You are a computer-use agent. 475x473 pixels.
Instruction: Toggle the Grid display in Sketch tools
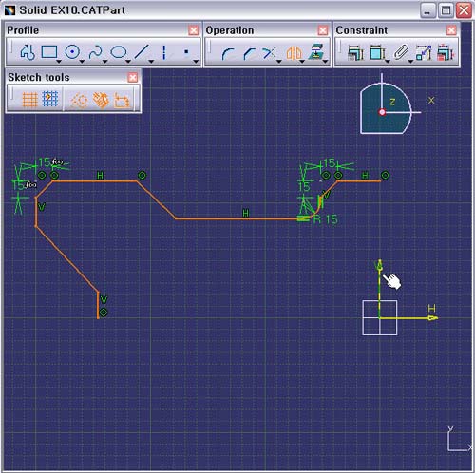30,100
